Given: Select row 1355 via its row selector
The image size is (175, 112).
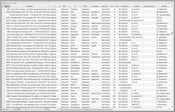Looking at the screenshot, I should coord(3,12).
